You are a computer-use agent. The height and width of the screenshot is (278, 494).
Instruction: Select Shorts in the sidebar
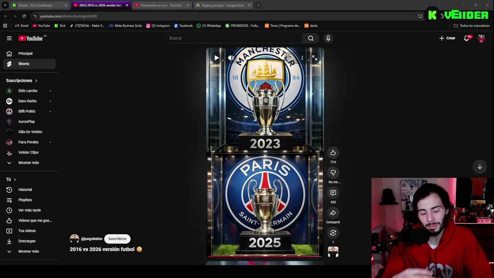coord(29,64)
